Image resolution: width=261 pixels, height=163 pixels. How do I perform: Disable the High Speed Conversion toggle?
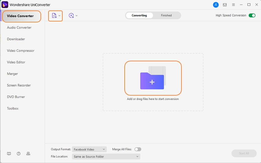(x=252, y=15)
